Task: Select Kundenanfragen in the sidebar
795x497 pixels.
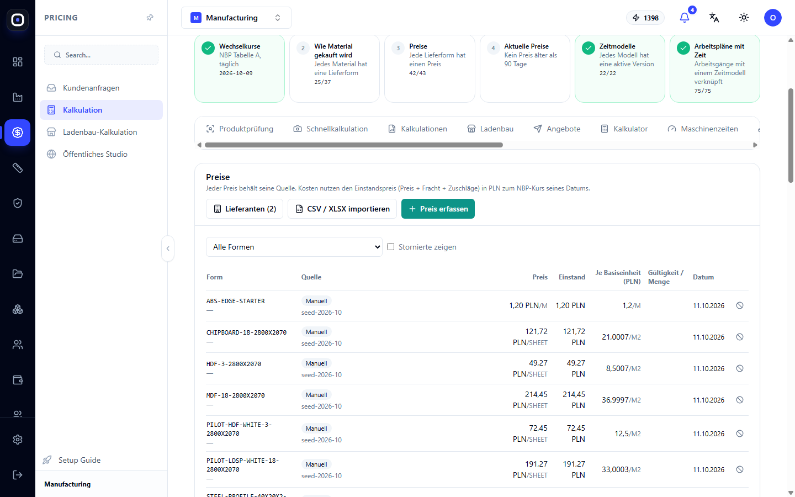Action: [101, 88]
